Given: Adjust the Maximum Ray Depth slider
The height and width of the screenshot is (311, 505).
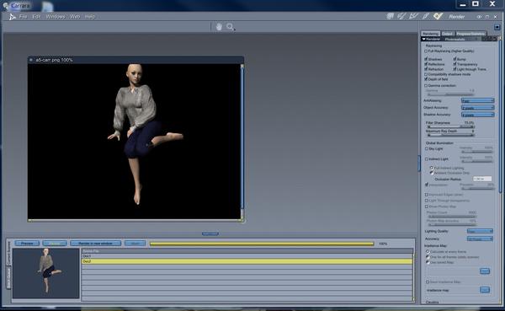Looking at the screenshot, I should [450, 135].
